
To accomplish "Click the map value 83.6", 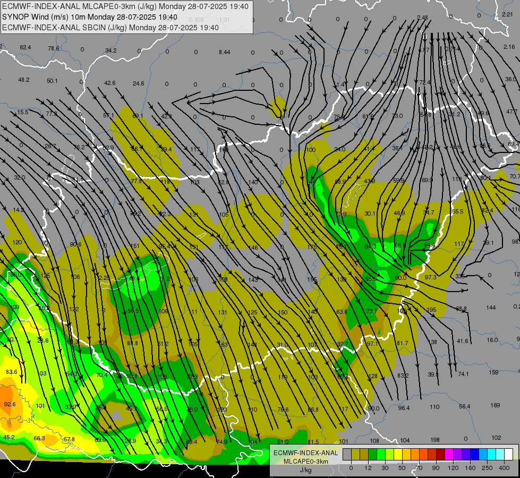I will click(x=11, y=372).
